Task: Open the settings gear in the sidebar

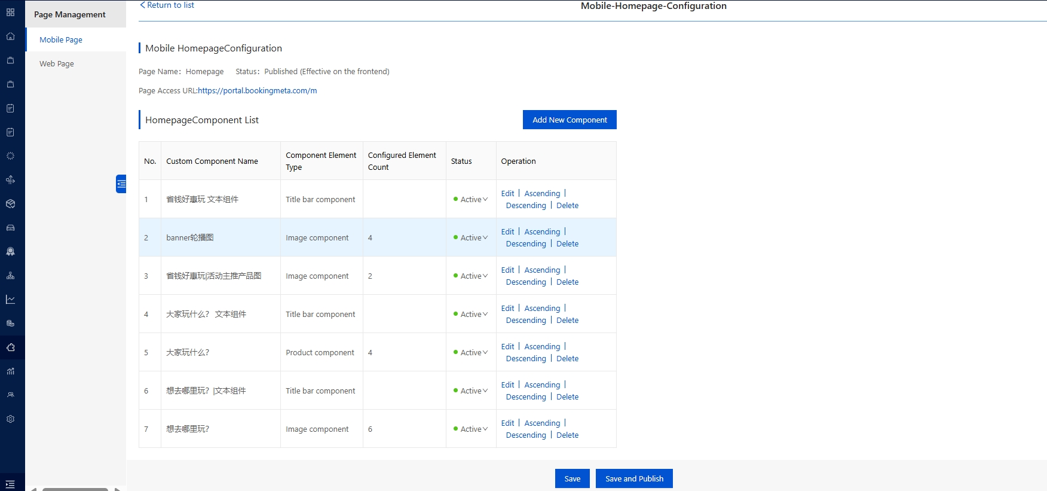Action: point(10,419)
